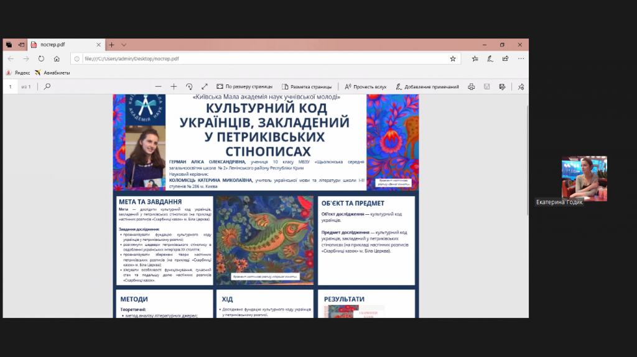Print the PDF document
This screenshot has width=637, height=357.
click(472, 86)
